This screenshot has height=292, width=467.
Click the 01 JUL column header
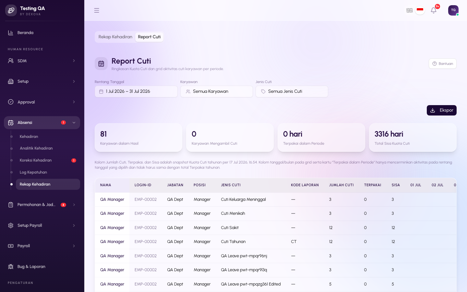coord(416,185)
